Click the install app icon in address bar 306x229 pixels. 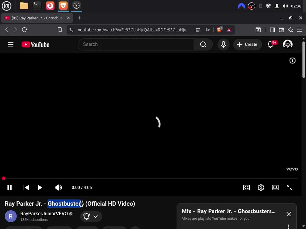tap(198, 30)
